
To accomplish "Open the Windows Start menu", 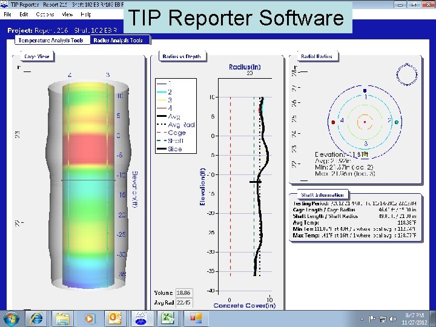I will [x=11, y=319].
